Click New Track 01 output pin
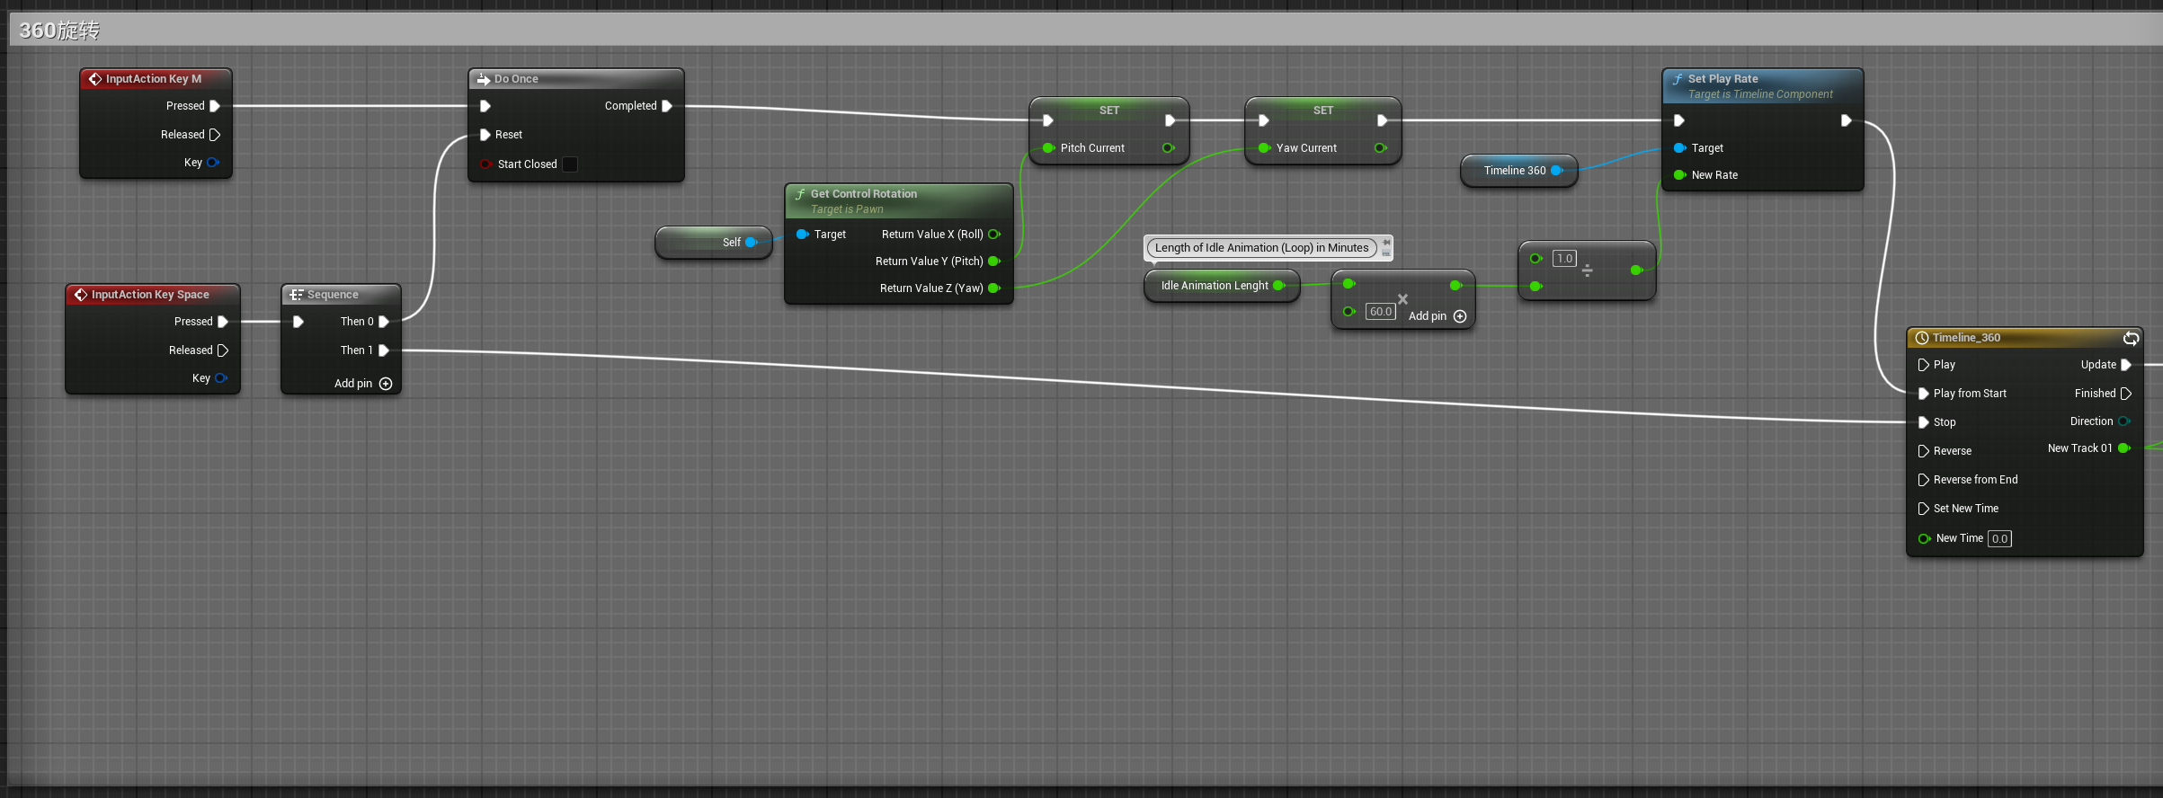2163x798 pixels. pos(2124,448)
